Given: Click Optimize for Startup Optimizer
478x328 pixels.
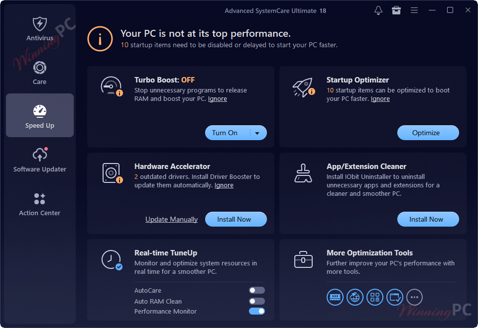Looking at the screenshot, I should coord(428,133).
